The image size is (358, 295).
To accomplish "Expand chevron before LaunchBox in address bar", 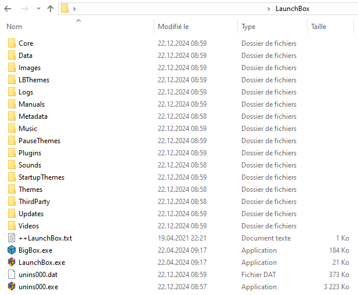I will pyautogui.click(x=269, y=9).
